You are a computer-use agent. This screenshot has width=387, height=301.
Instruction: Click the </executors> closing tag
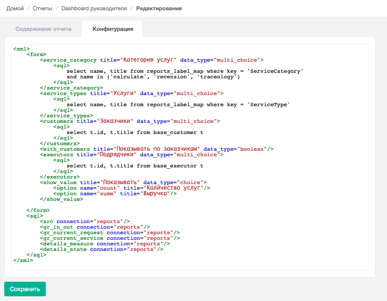pos(60,177)
